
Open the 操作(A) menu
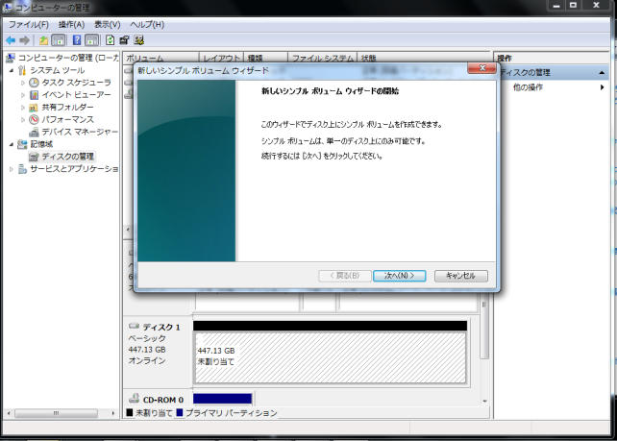pos(71,24)
